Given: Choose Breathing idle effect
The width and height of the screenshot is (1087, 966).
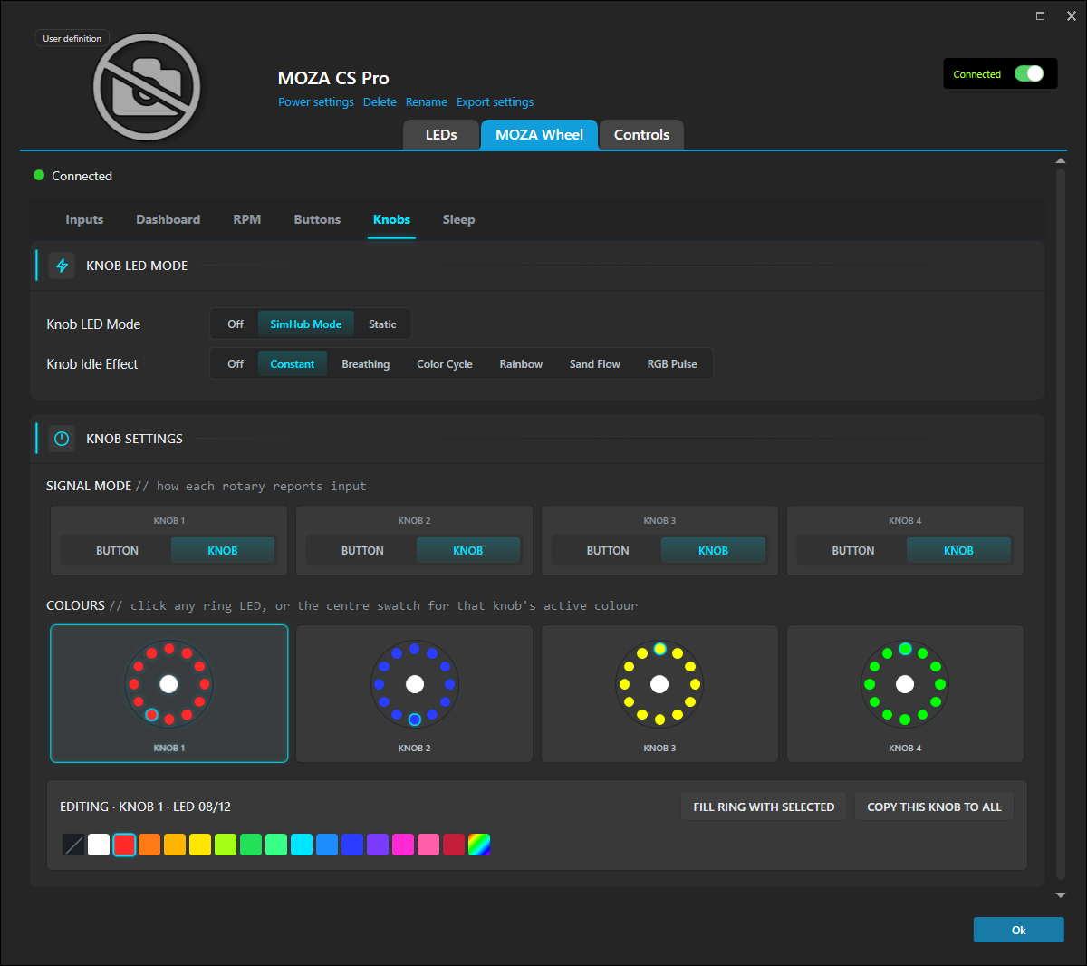Looking at the screenshot, I should tap(366, 364).
